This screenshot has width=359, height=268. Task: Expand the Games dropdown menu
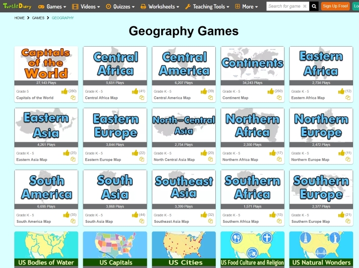[52, 6]
